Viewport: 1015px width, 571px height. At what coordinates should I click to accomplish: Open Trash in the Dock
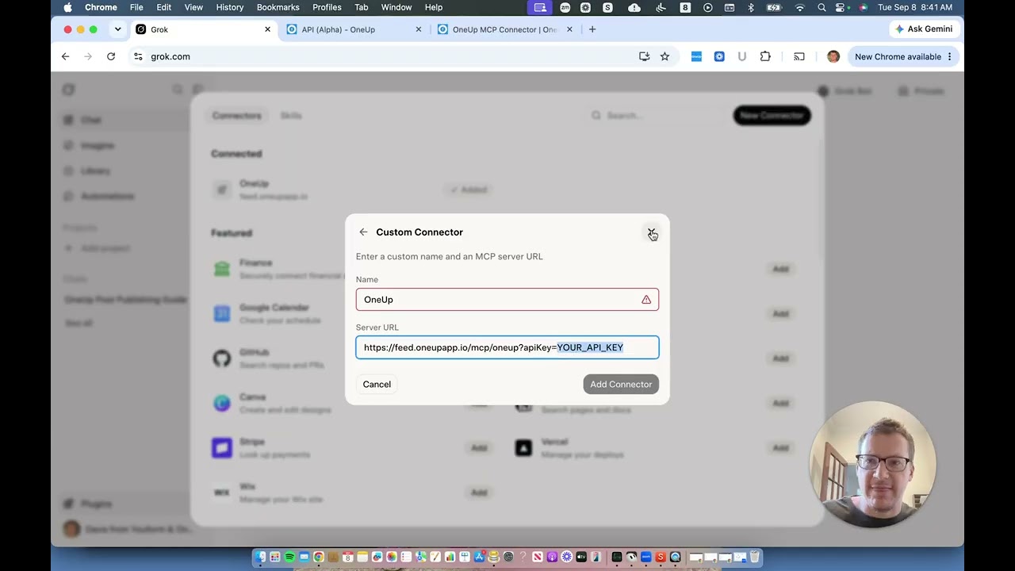point(755,558)
